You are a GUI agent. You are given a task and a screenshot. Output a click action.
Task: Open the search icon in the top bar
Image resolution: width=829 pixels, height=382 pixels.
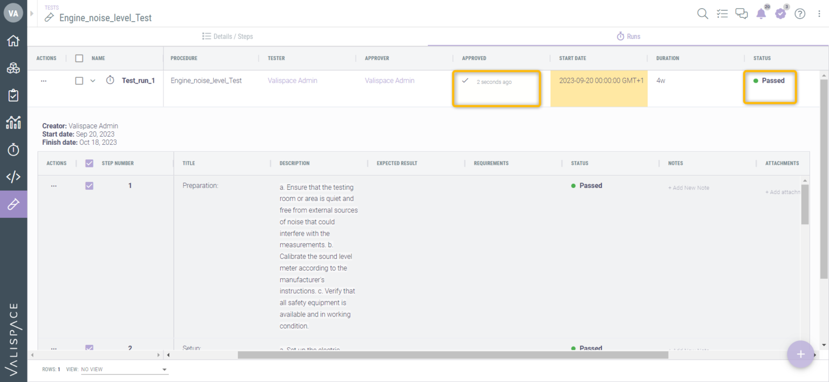[x=703, y=14]
